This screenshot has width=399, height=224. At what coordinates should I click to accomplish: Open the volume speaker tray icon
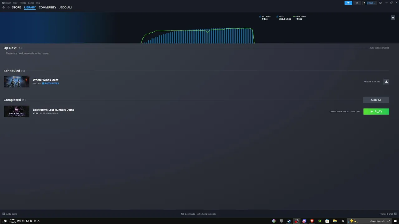click(23, 221)
